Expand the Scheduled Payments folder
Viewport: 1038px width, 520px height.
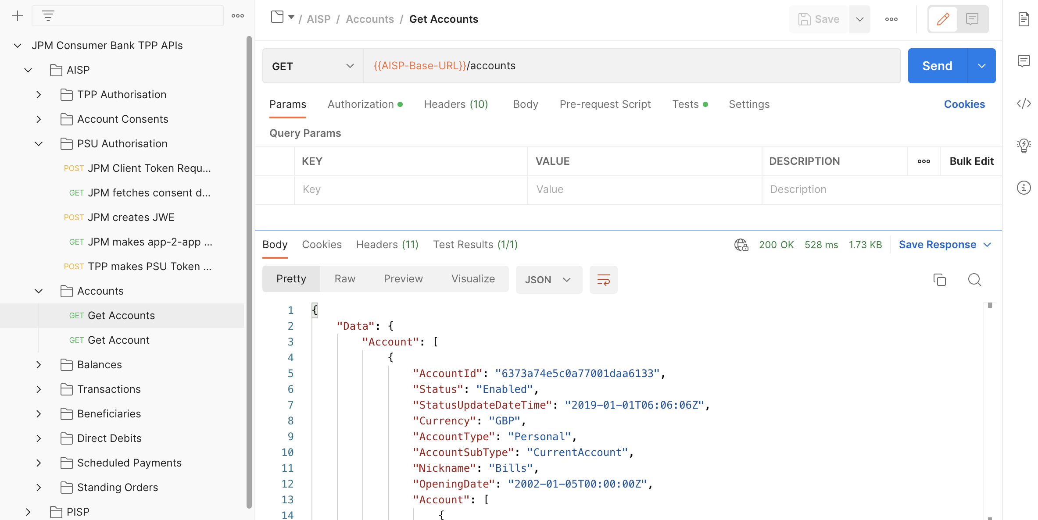pos(39,463)
